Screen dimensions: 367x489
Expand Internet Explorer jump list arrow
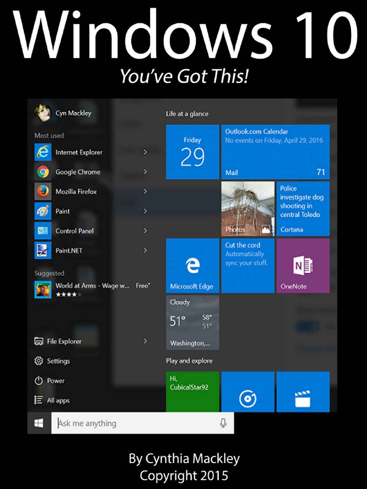145,152
